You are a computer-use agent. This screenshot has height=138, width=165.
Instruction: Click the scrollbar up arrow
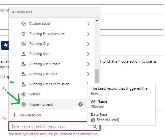tap(97, 20)
